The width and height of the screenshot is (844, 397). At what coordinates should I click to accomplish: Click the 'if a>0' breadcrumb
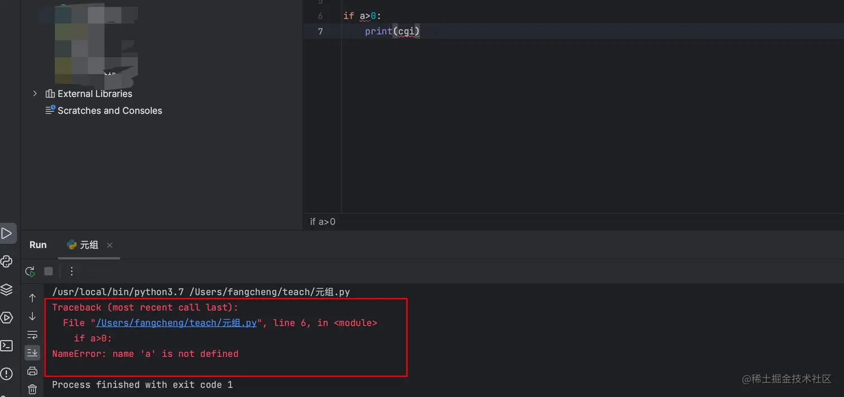pyautogui.click(x=323, y=222)
